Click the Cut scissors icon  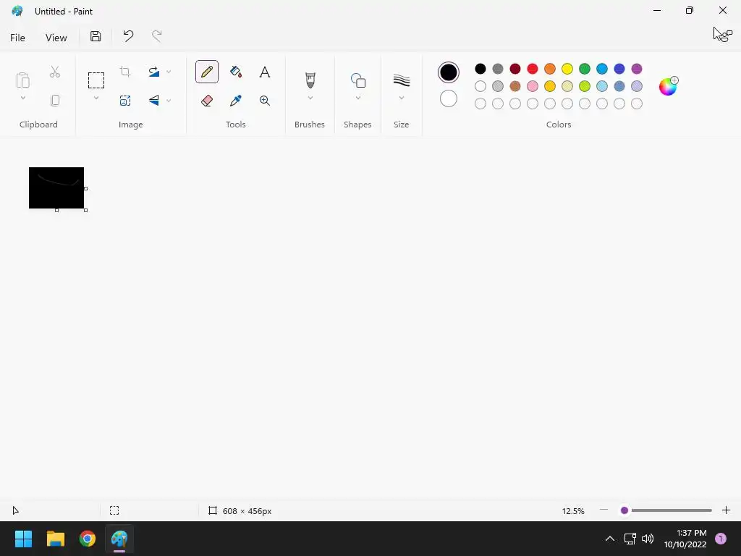pyautogui.click(x=55, y=72)
